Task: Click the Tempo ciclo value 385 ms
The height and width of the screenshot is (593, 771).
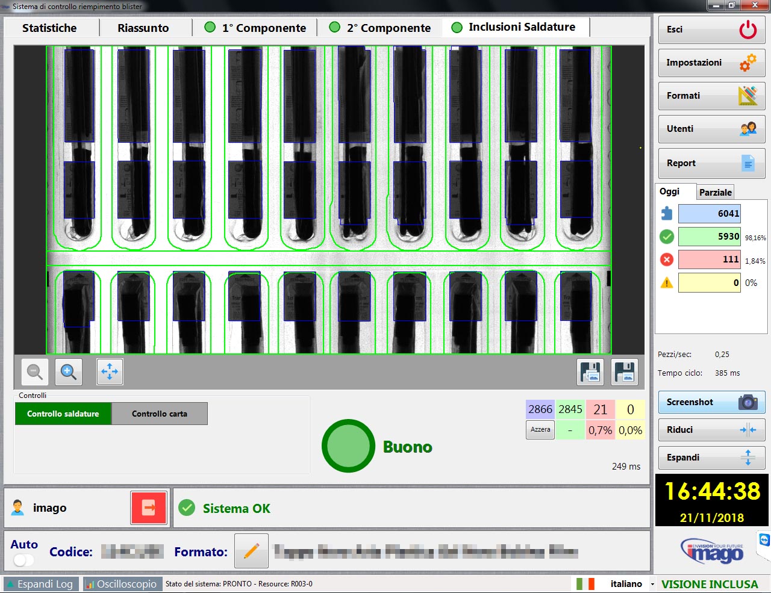Action: click(727, 373)
